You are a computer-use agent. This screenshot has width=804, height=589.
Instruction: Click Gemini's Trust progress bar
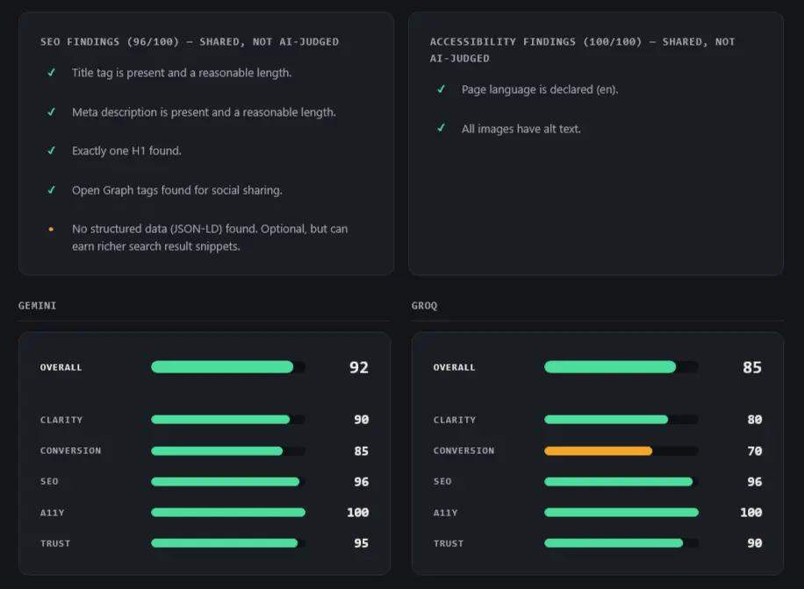click(x=228, y=543)
